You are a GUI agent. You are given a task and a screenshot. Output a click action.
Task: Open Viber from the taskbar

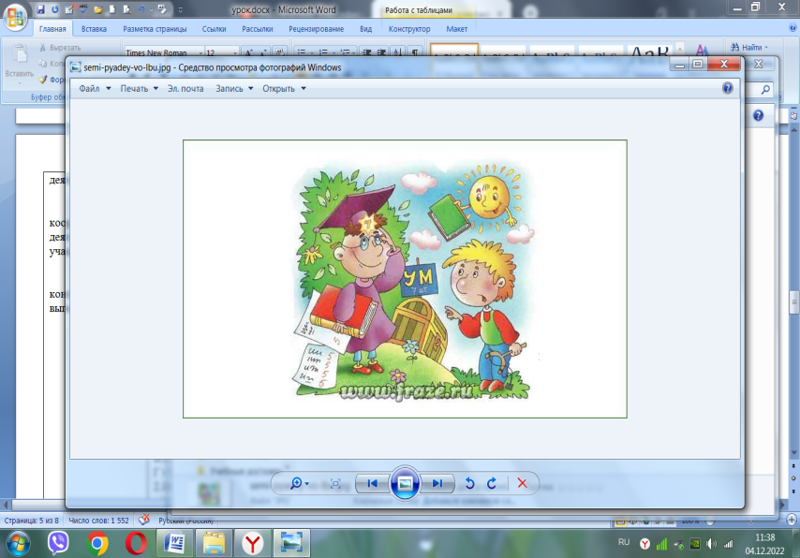click(58, 543)
